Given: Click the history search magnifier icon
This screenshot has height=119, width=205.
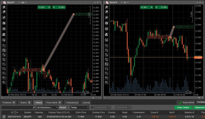Looking at the screenshot, I should [x=34, y=107].
